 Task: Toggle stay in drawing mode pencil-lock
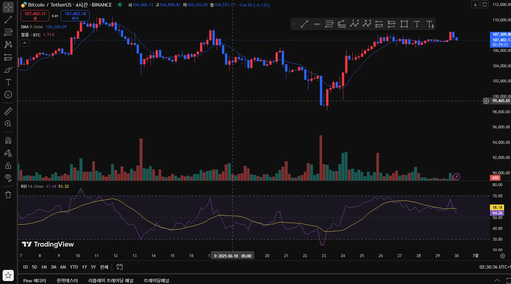tap(8, 153)
